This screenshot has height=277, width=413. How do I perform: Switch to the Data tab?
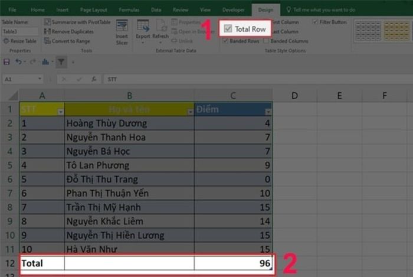[156, 10]
